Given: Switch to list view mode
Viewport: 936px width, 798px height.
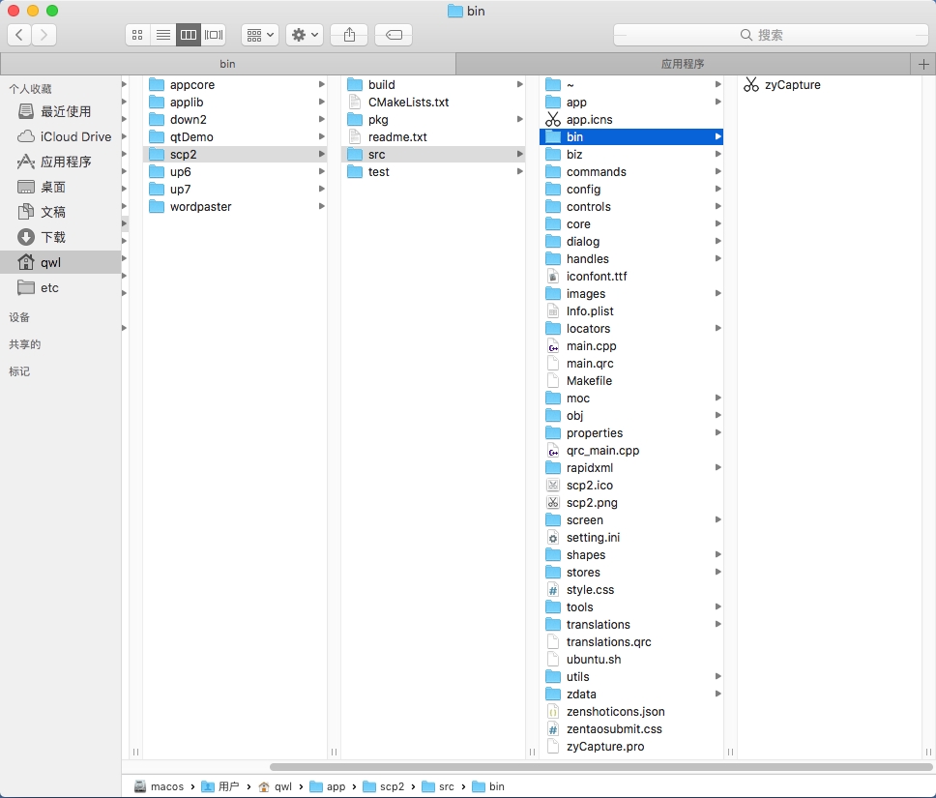Looking at the screenshot, I should tap(163, 35).
